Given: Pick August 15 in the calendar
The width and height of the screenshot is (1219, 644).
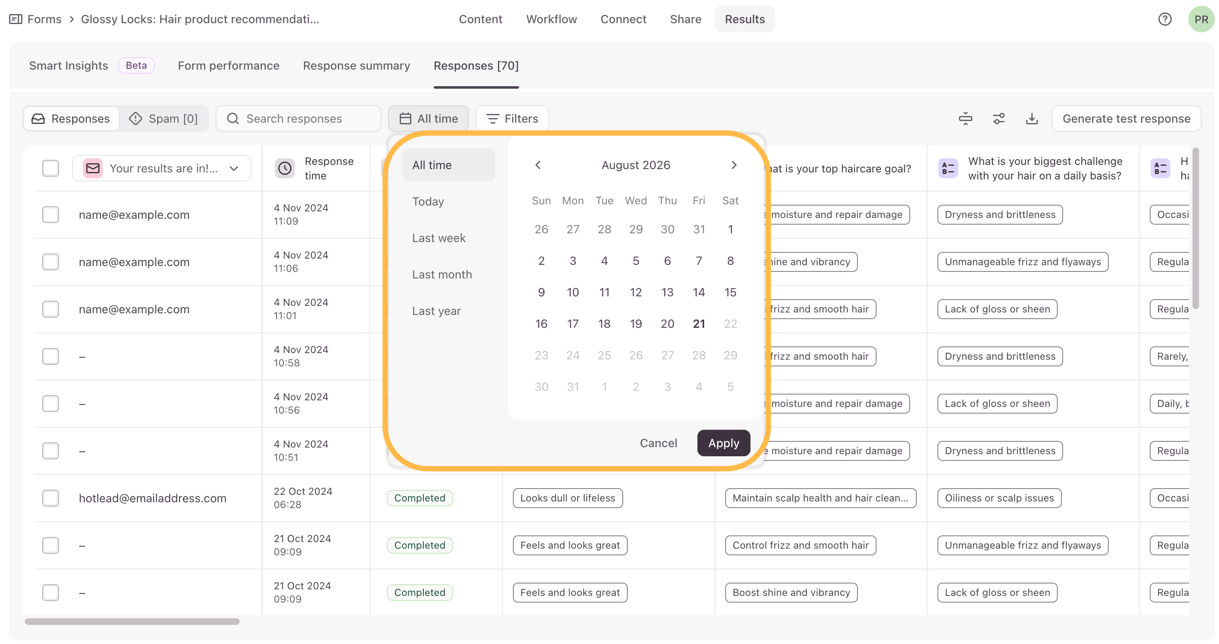Looking at the screenshot, I should tap(730, 292).
